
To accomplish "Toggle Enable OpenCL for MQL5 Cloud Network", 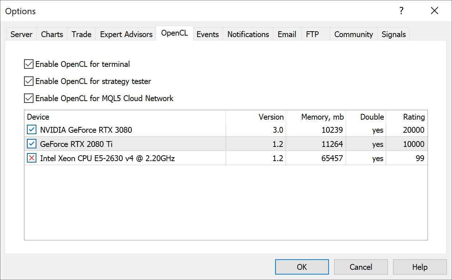I will (28, 98).
